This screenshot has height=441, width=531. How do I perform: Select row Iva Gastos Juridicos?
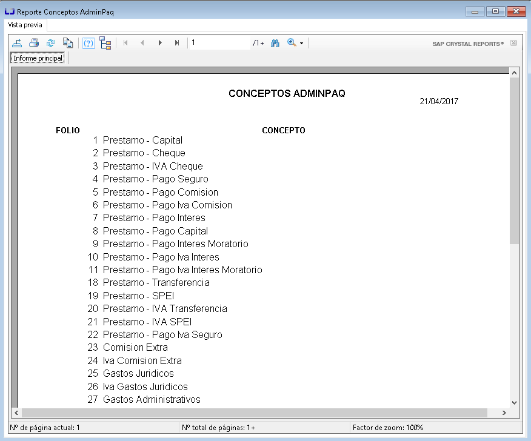click(x=145, y=387)
